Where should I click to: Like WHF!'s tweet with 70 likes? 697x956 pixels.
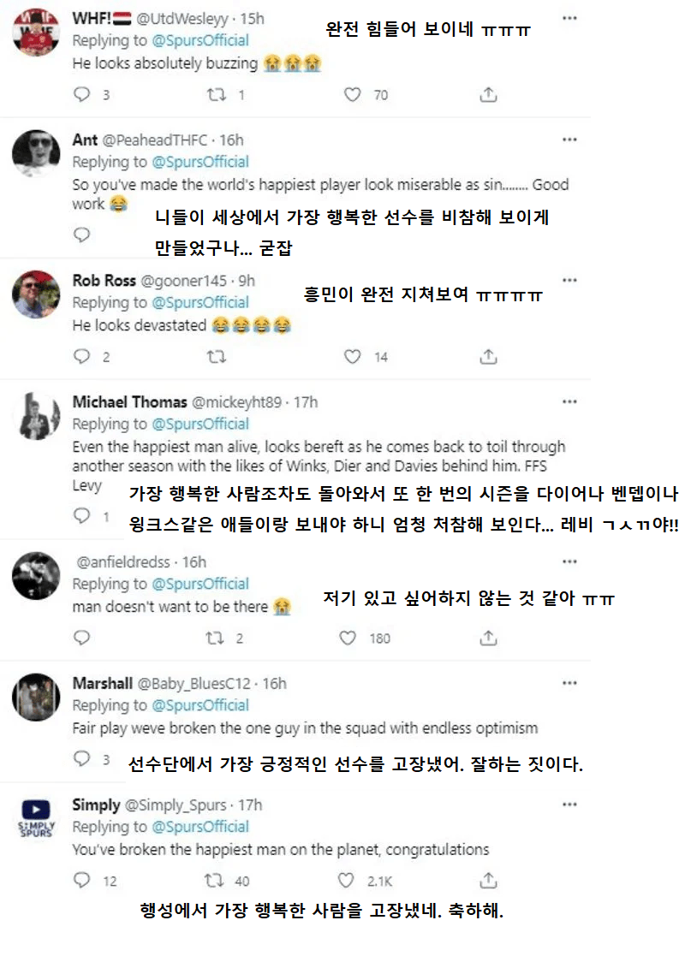353,95
